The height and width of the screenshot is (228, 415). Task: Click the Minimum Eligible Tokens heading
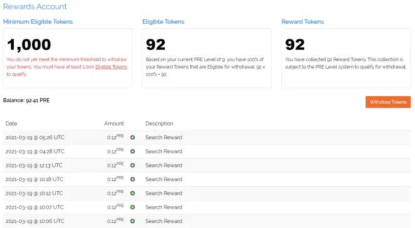(38, 22)
